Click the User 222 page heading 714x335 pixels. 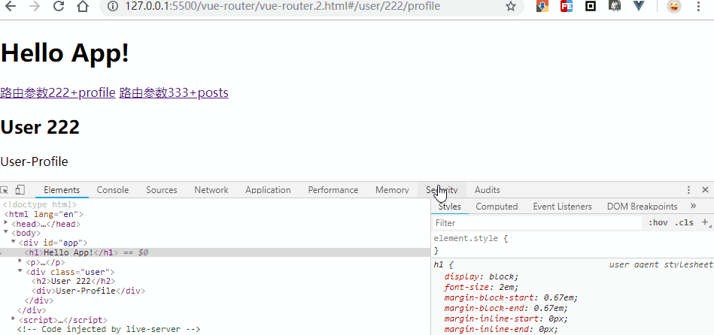pos(40,128)
